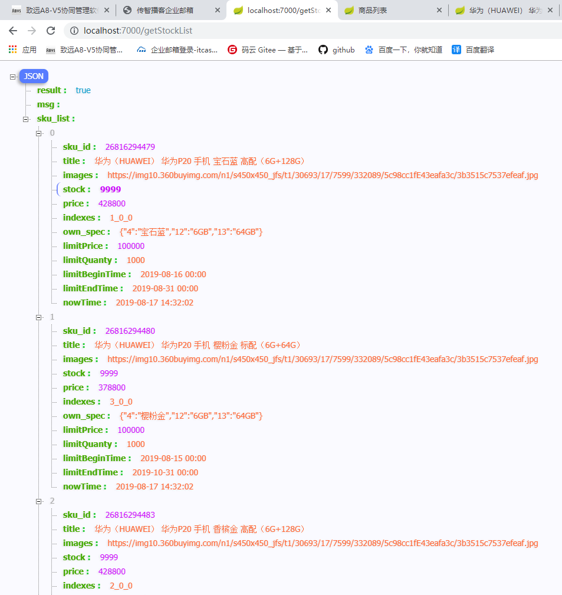Open image link of sku 26816294479
This screenshot has height=595, width=562.
[323, 175]
